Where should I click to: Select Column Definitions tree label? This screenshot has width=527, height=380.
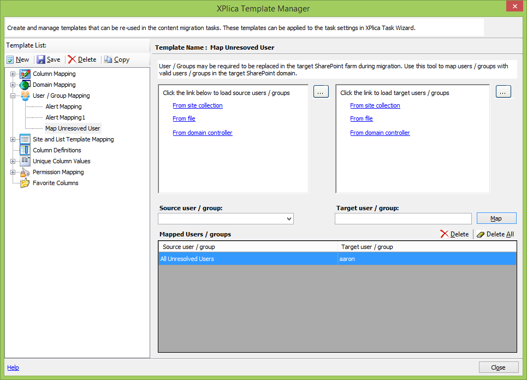pyautogui.click(x=57, y=150)
